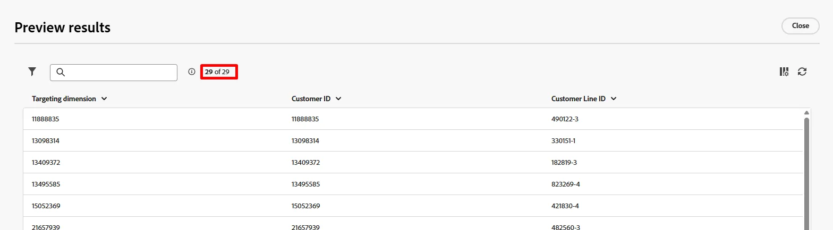This screenshot has height=230, width=833.
Task: Click Customer Line ID 823269-4
Action: (565, 184)
